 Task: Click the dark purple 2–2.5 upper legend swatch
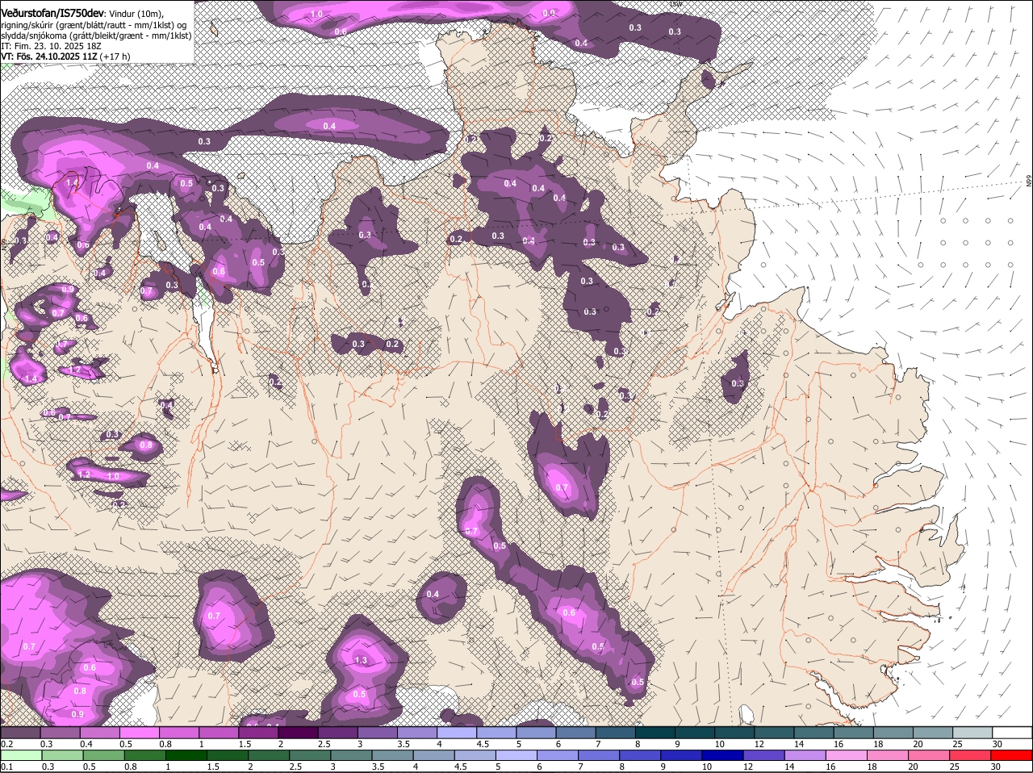(x=299, y=733)
